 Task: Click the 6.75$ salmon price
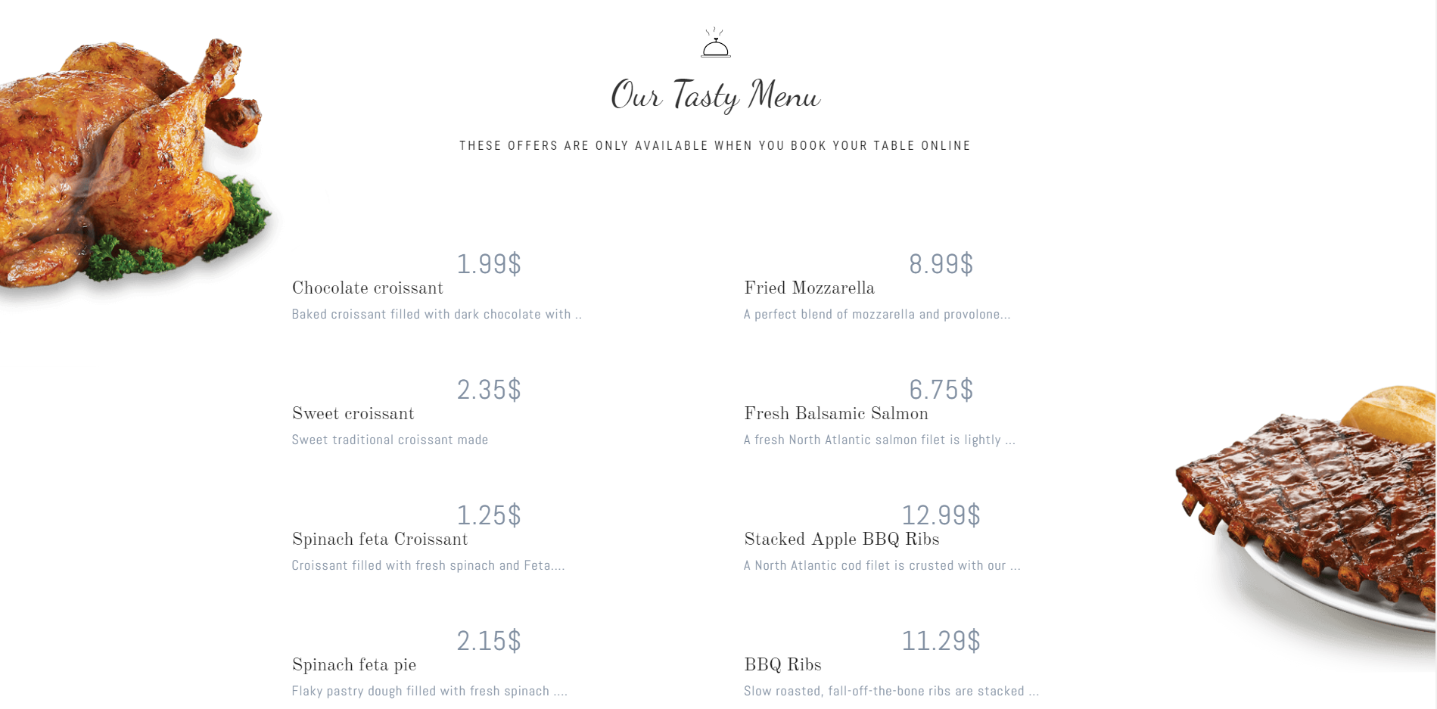click(x=941, y=390)
